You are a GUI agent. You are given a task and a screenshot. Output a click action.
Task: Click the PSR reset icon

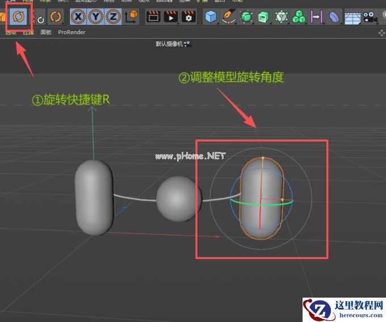coord(39,17)
